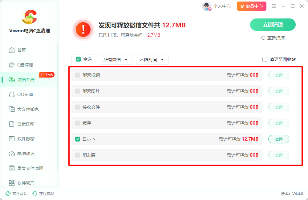Toggle the 全选 checkbox

pos(78,59)
